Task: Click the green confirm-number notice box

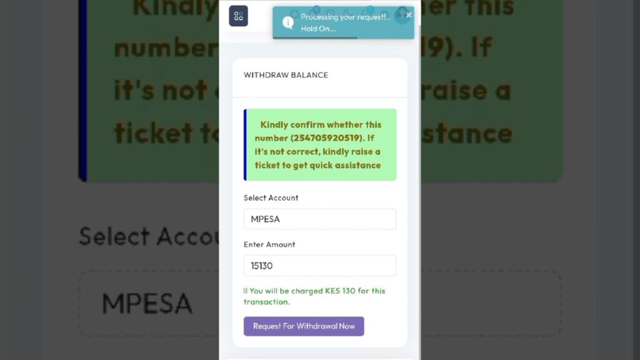Action: 320,144
